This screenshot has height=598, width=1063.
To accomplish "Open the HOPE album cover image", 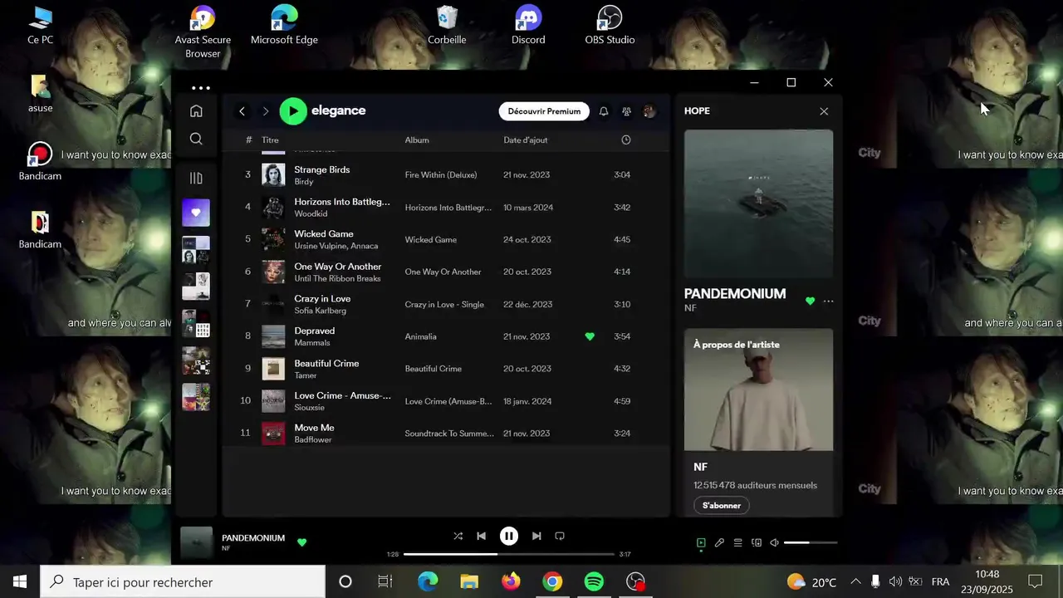I will [758, 203].
